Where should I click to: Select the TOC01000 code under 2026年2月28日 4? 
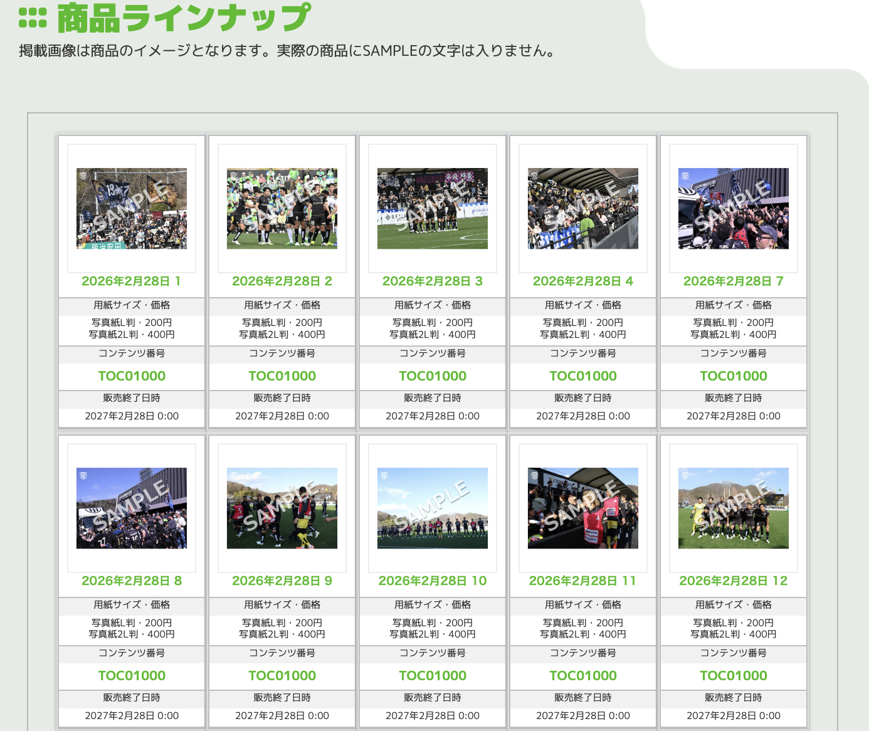click(583, 376)
